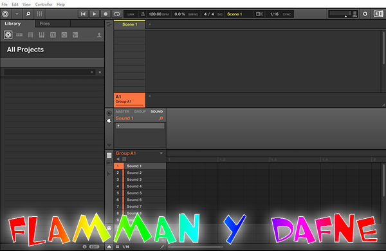This screenshot has width=386, height=251.
Task: Click the 0.0 % swing value
Action: tap(179, 14)
